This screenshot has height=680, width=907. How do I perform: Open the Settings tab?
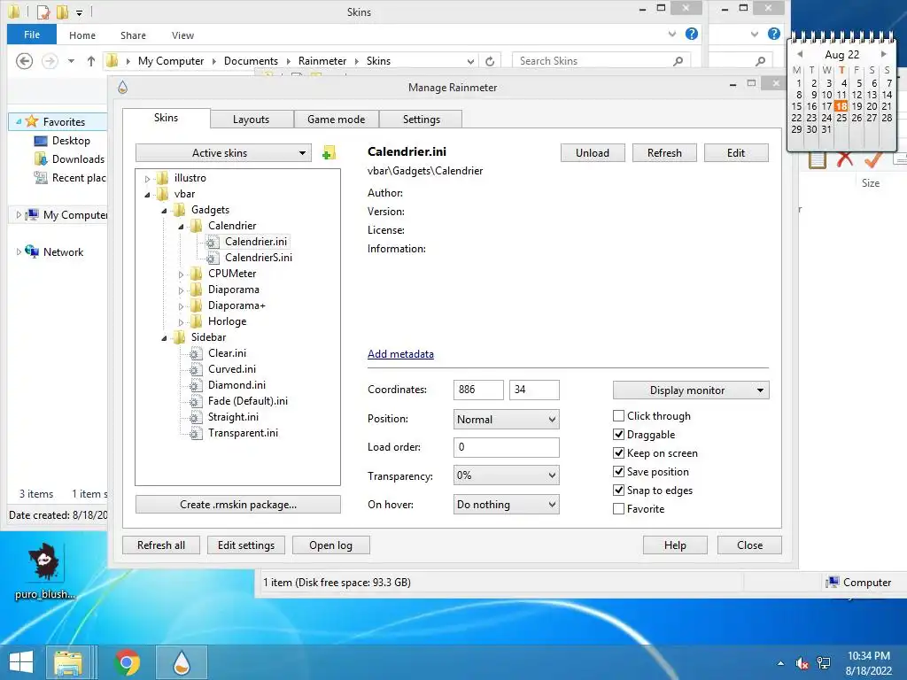click(421, 120)
